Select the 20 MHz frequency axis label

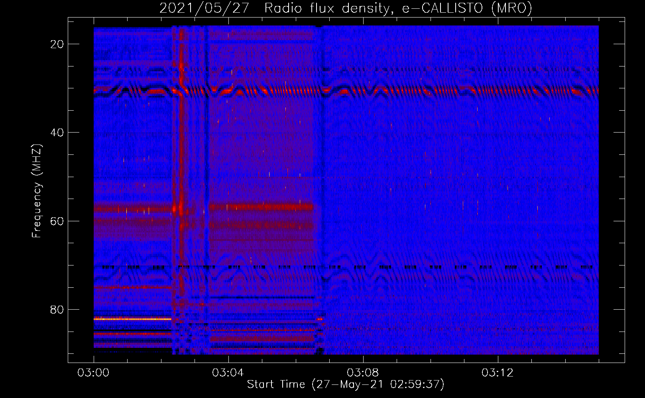(x=57, y=44)
